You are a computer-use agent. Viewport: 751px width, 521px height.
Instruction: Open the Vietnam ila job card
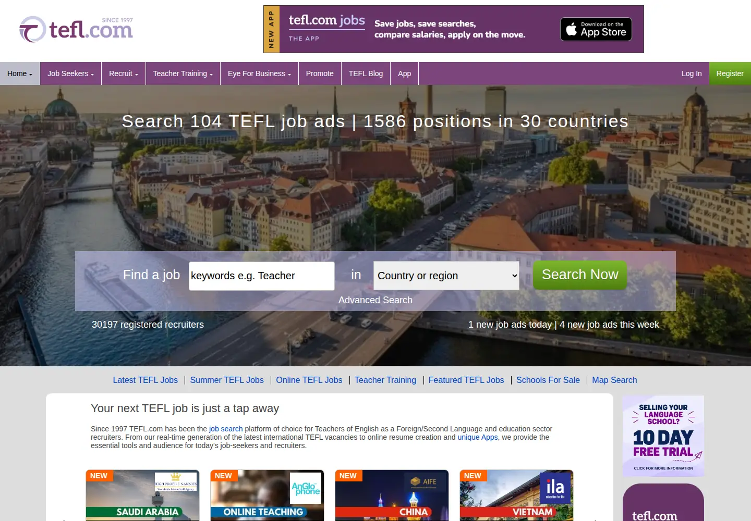pos(516,495)
